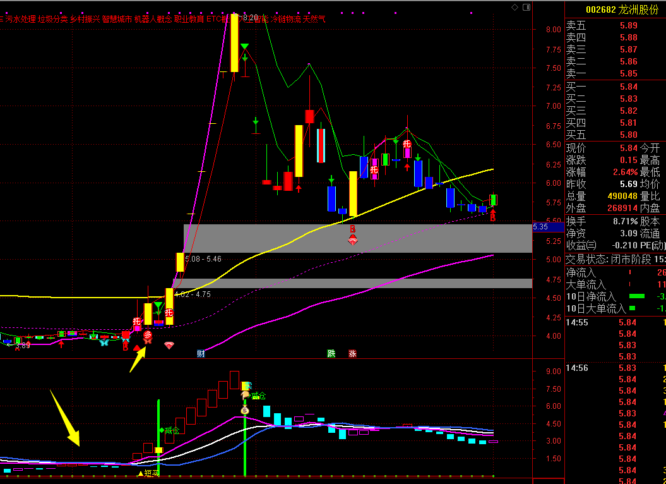Click the PE(动) field label
This screenshot has width=666, height=484.
[653, 245]
